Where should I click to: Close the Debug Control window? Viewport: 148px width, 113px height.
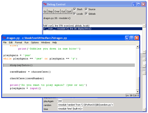click(x=143, y=4)
